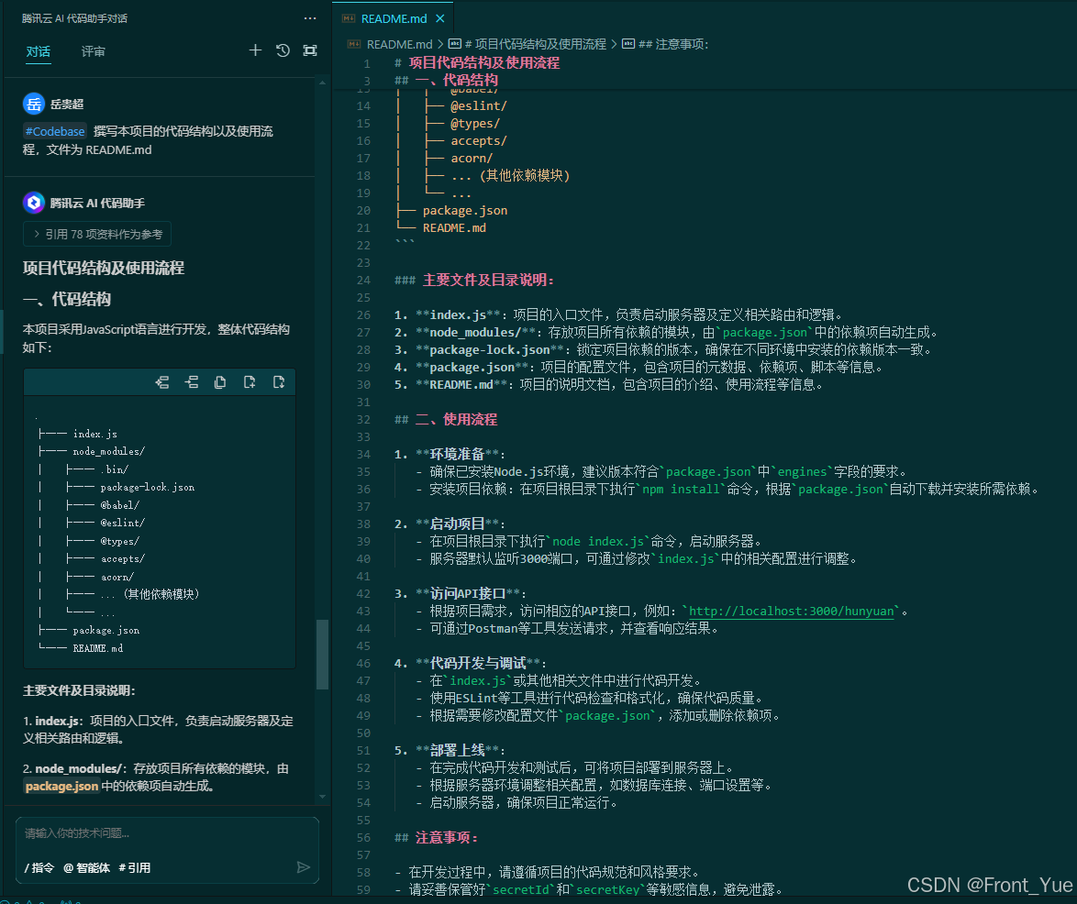Click first insert-code icon in code block toolbar
Image resolution: width=1077 pixels, height=904 pixels.
point(162,382)
